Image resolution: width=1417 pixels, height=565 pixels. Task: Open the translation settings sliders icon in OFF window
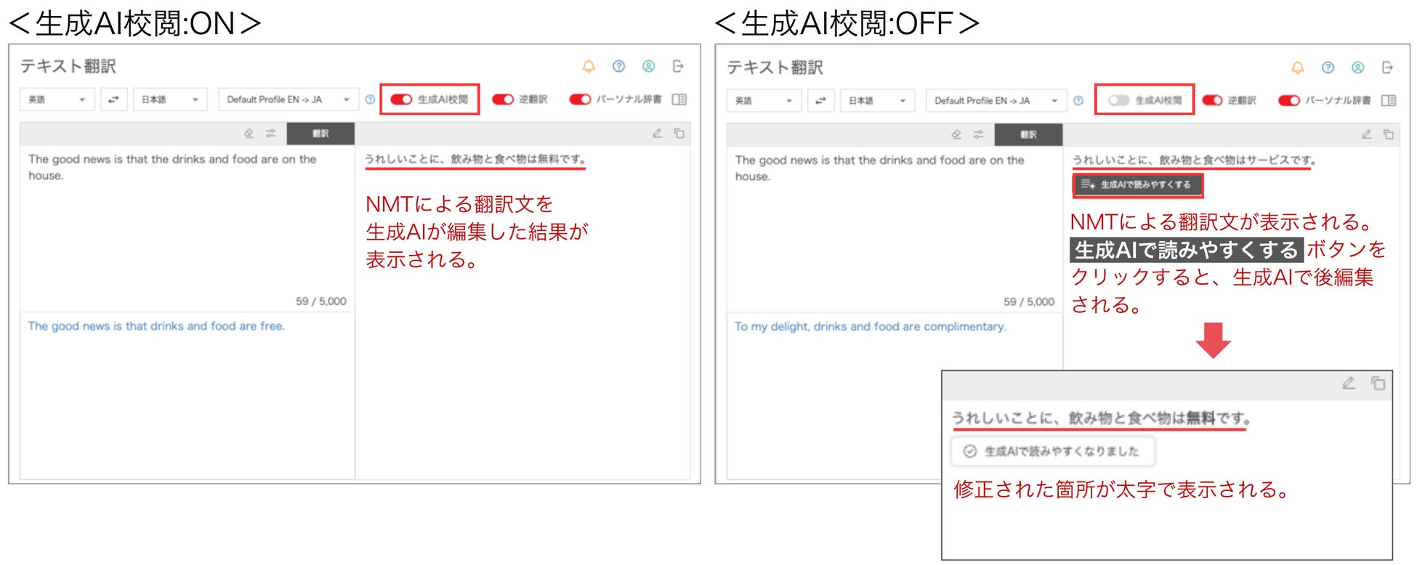(978, 134)
